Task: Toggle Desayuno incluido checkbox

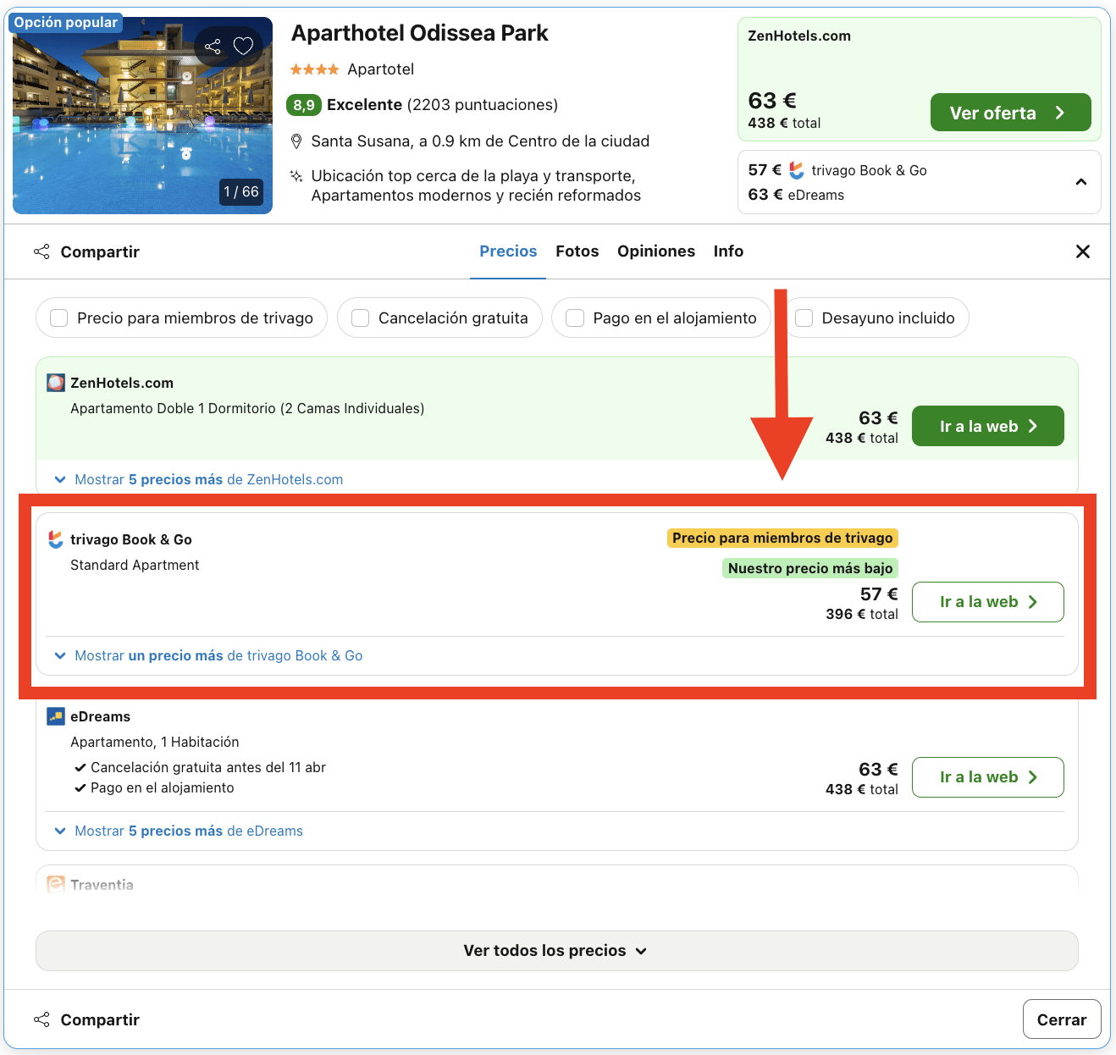Action: (x=804, y=318)
